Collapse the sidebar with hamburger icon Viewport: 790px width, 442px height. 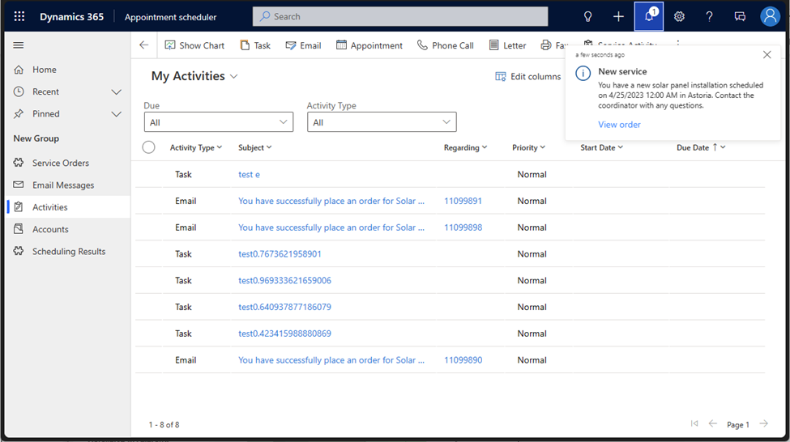[19, 45]
